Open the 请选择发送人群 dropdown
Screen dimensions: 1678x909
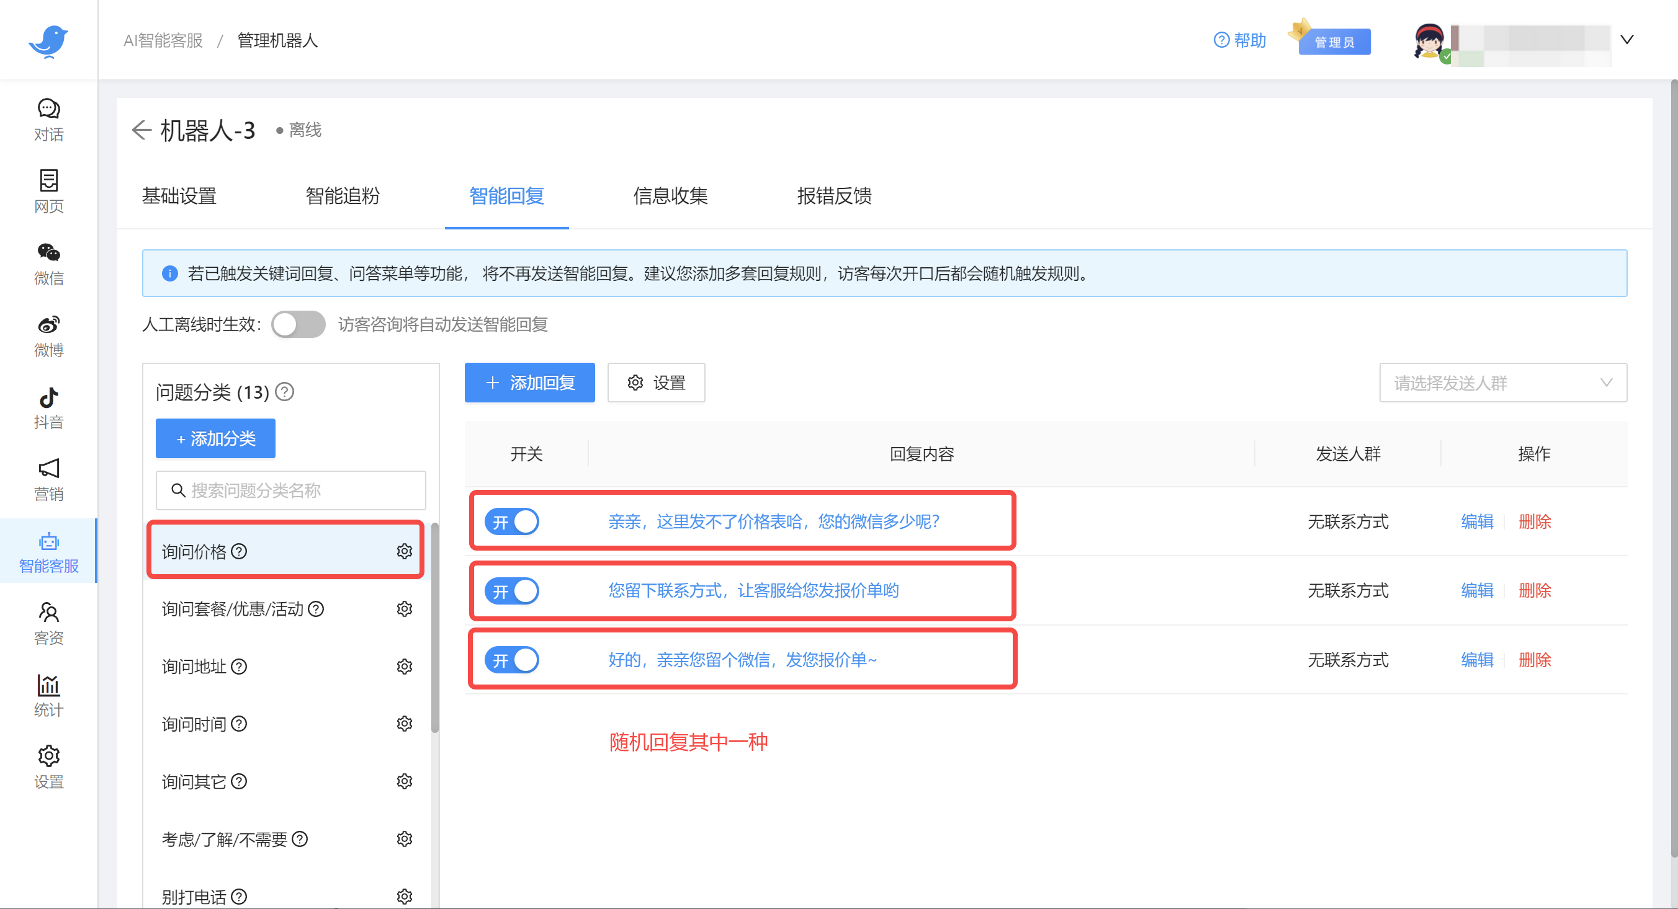pos(1502,383)
